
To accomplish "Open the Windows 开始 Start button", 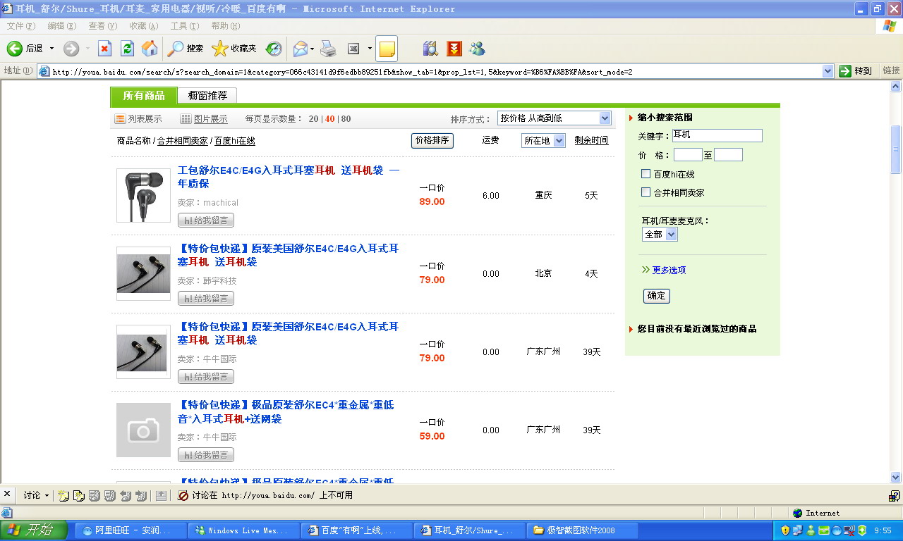I will [34, 530].
